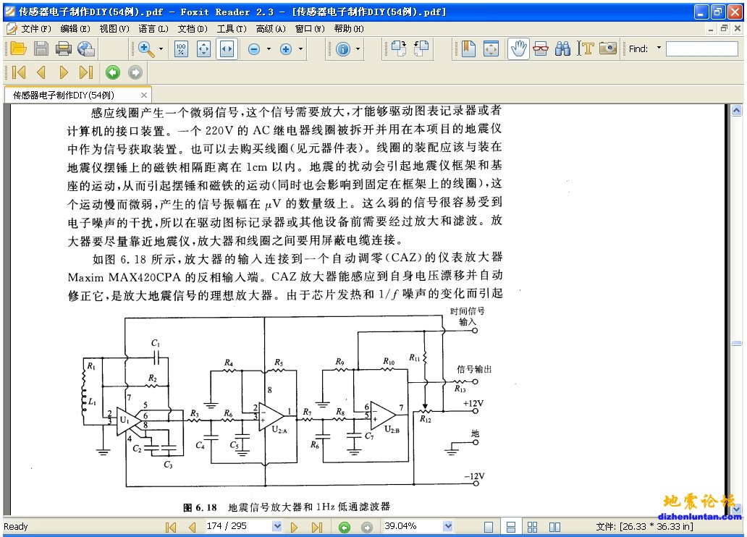This screenshot has width=747, height=537.
Task: Open the 窗口(W) menu
Action: [310, 29]
